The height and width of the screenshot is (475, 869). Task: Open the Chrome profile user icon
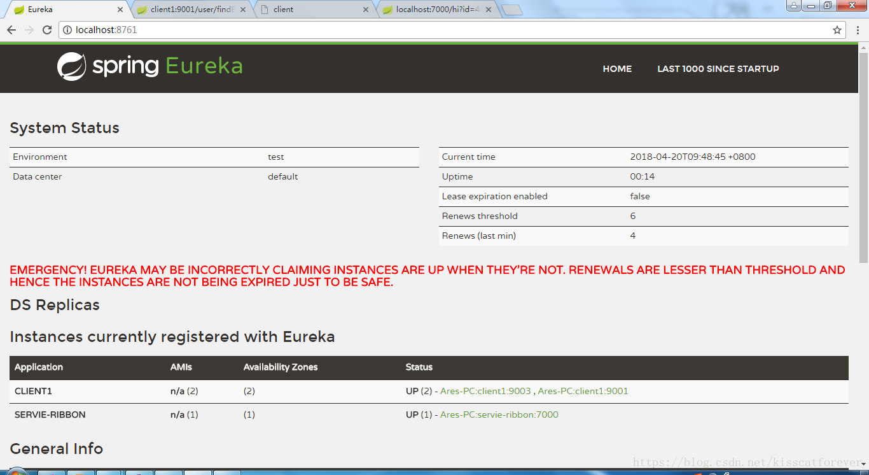(x=794, y=6)
